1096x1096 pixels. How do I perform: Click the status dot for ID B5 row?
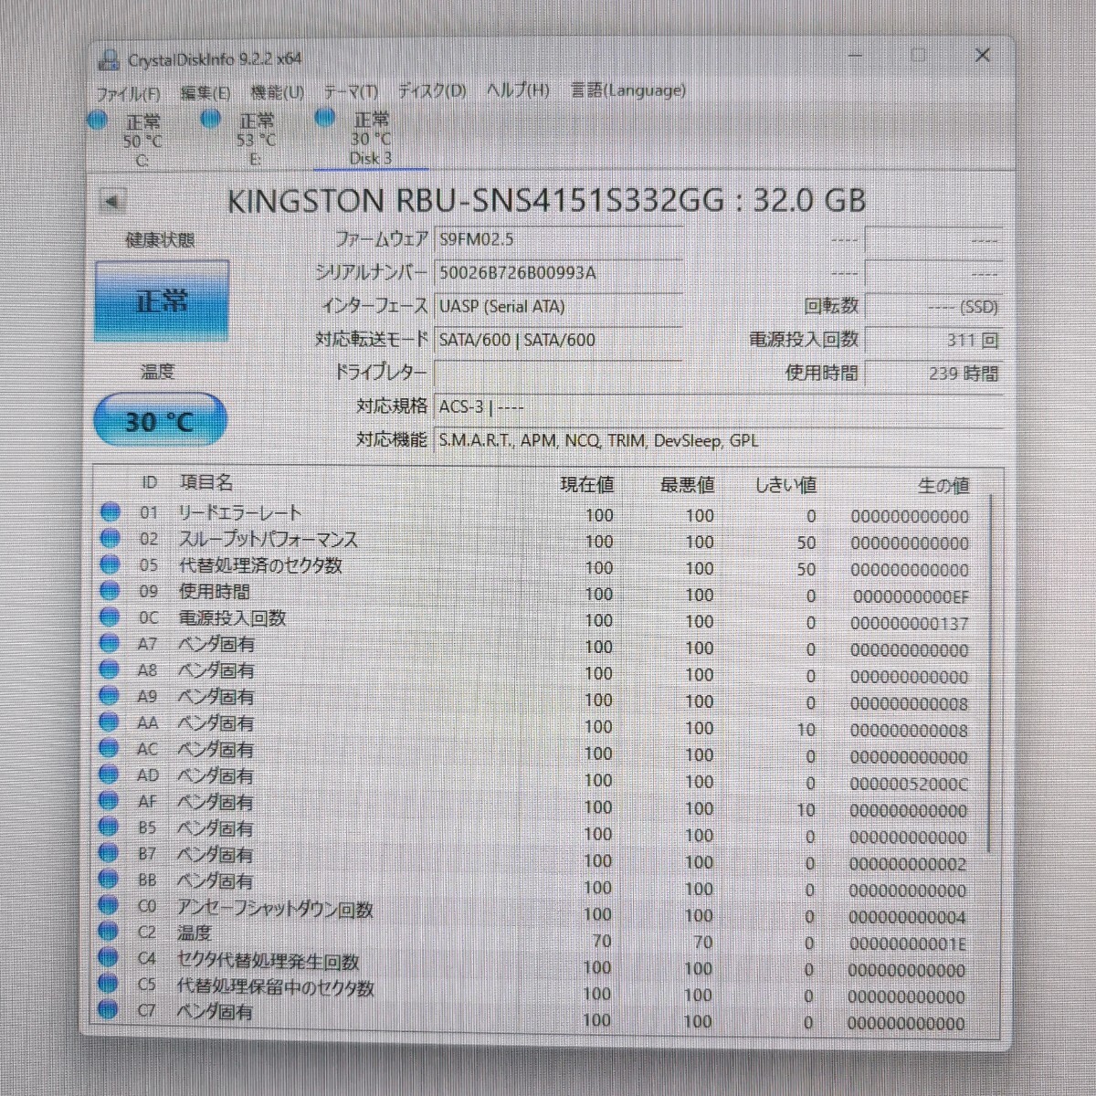(110, 827)
